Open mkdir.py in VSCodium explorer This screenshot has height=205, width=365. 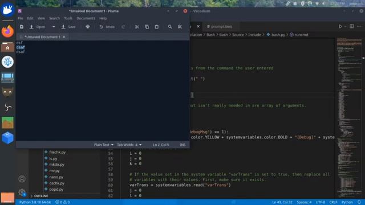click(x=56, y=165)
